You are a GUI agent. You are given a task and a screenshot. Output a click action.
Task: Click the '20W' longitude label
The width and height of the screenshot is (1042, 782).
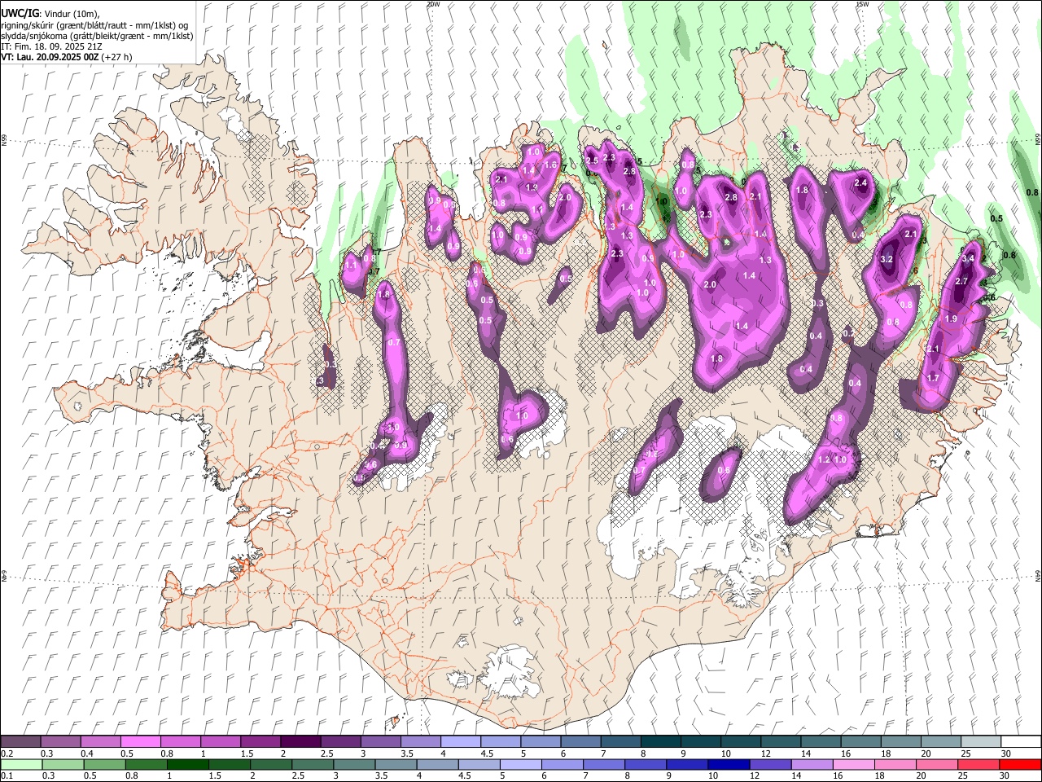click(433, 4)
